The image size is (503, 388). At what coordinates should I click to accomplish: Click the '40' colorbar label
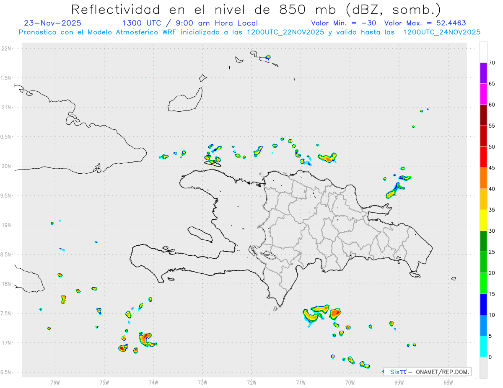[492, 189]
